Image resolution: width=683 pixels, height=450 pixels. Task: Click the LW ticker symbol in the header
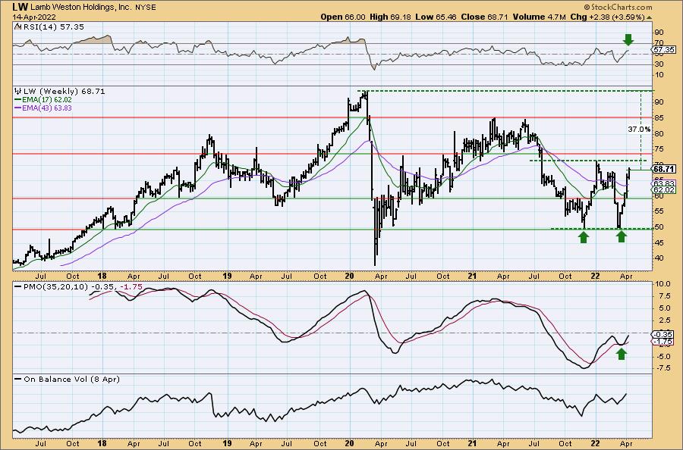(20, 7)
